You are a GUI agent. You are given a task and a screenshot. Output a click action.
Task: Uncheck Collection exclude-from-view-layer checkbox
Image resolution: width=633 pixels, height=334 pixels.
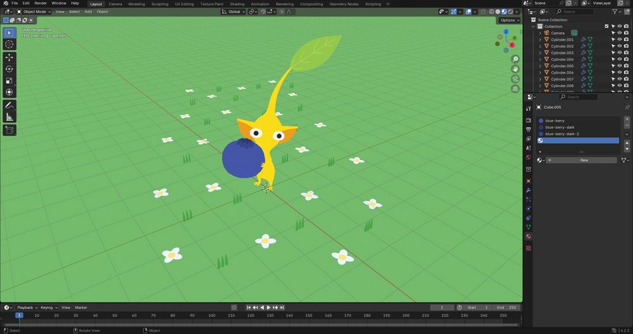point(606,26)
